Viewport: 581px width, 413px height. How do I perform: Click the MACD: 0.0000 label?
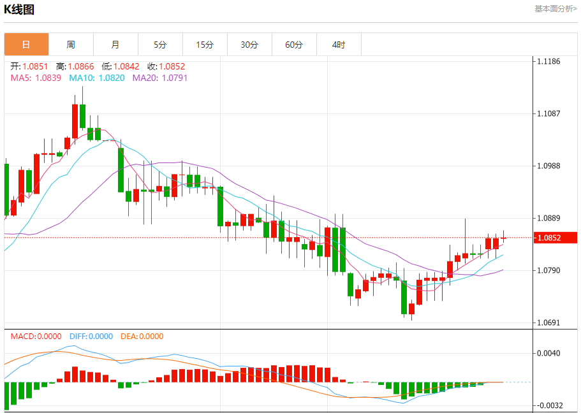[x=36, y=337]
